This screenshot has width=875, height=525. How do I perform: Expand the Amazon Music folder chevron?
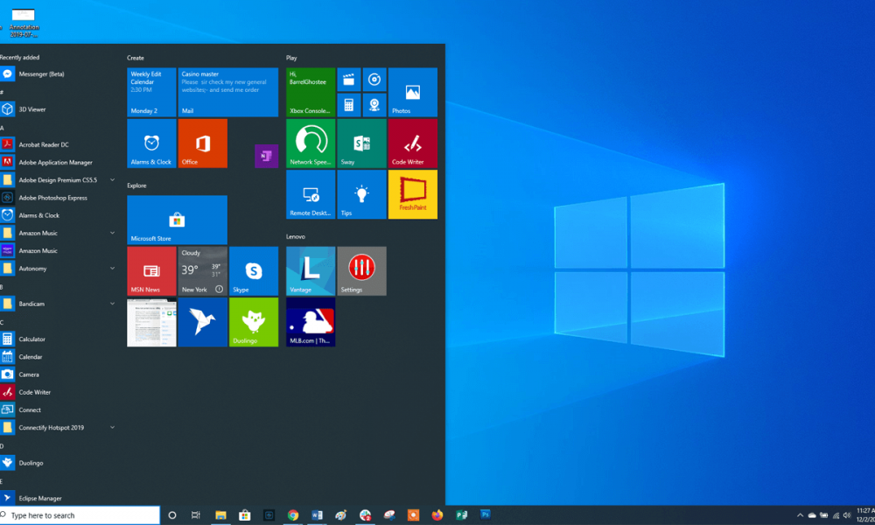(x=112, y=233)
